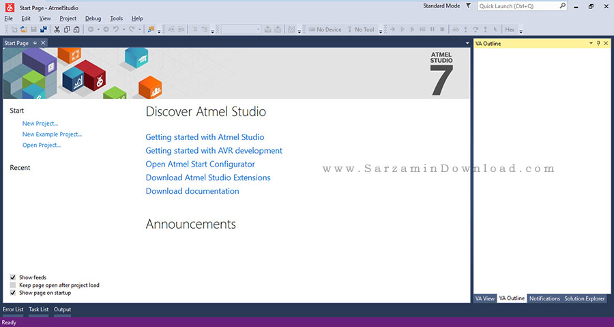
Task: Click the No Tool programmer icon
Action: (350, 29)
